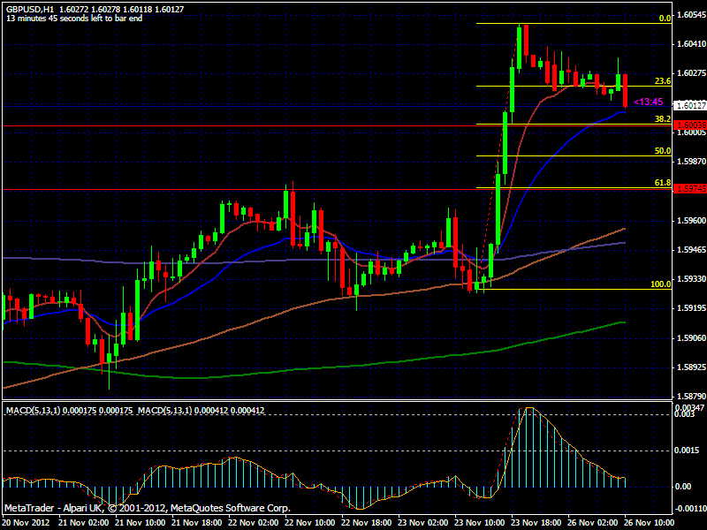Click the Fibonacci 61.8 level label
707x530 pixels.
pyautogui.click(x=662, y=183)
